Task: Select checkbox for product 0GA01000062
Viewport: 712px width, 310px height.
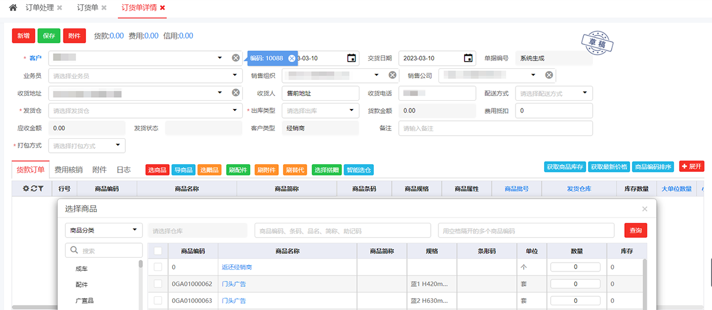Action: pyautogui.click(x=158, y=284)
